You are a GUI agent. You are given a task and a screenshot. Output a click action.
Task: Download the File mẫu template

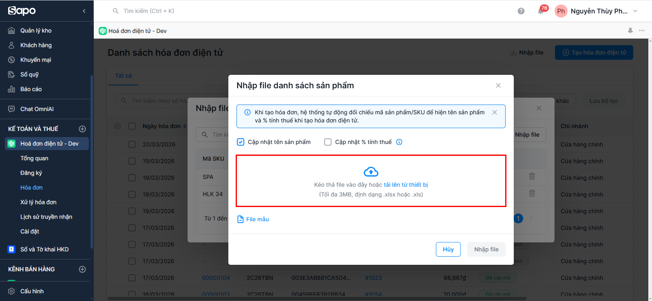[x=253, y=219]
